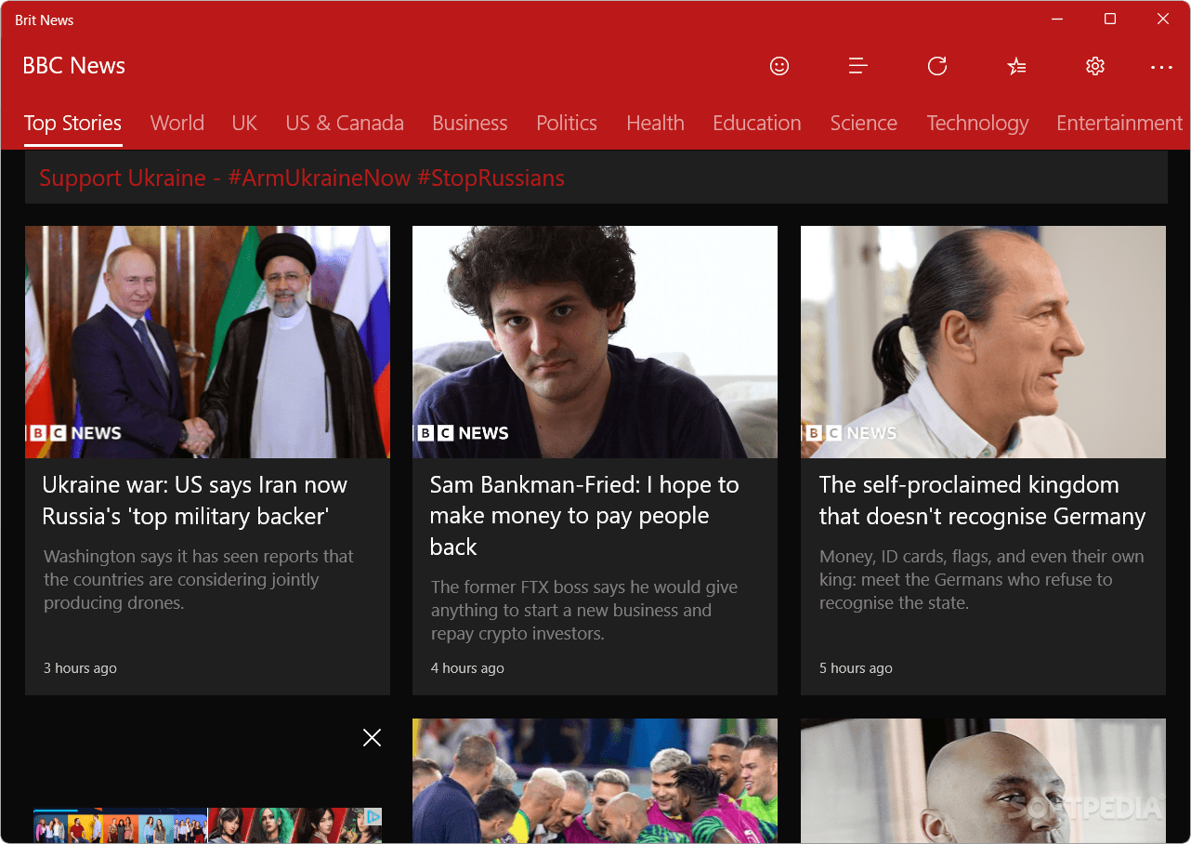Close the Brit News window
The width and height of the screenshot is (1191, 844).
[1163, 19]
